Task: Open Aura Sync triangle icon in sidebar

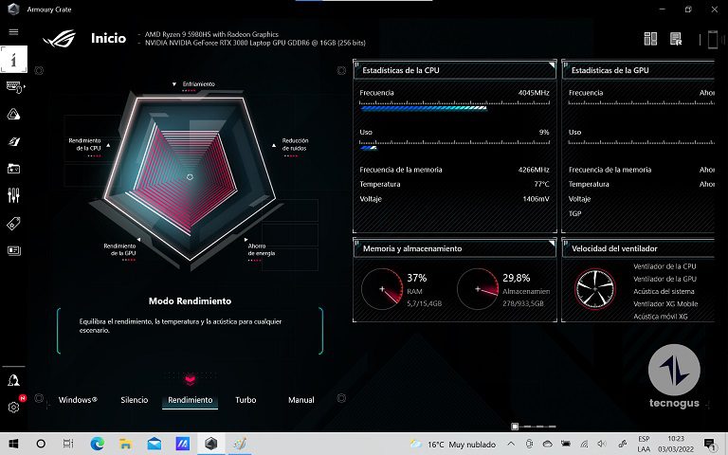Action: [x=13, y=114]
